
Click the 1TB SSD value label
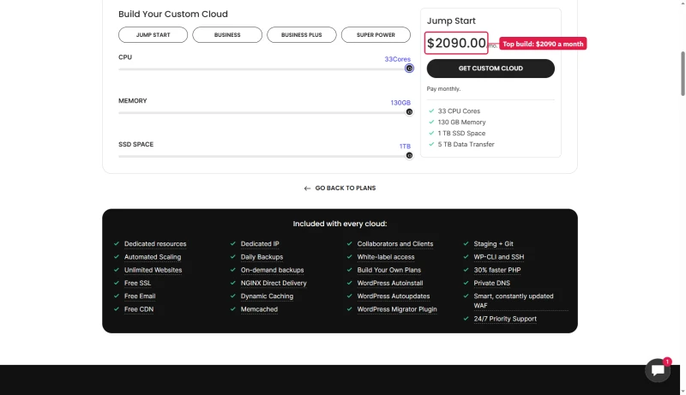[405, 147]
